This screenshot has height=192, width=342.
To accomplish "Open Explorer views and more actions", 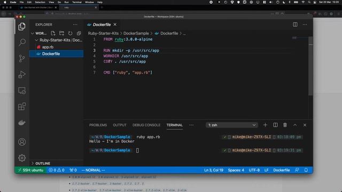I will click(x=75, y=25).
